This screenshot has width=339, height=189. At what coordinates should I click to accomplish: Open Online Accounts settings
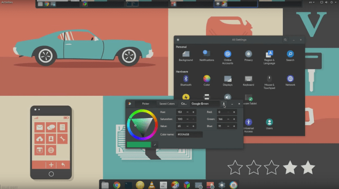(x=228, y=58)
